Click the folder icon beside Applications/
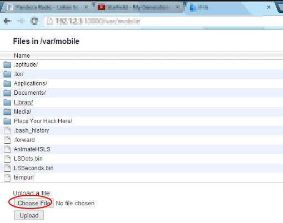The image size is (283, 223). click(x=7, y=84)
